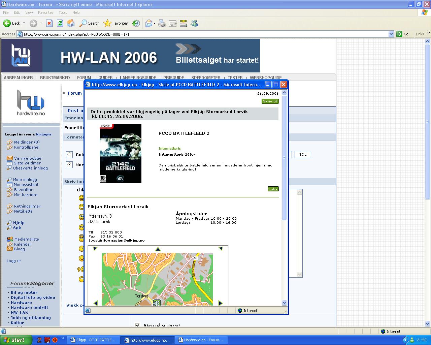Open the File menu
431x345 pixels.
(6, 12)
